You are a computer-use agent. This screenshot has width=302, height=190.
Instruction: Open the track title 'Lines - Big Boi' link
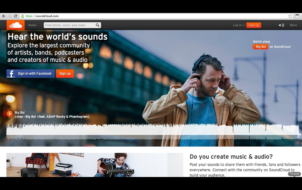(52, 117)
